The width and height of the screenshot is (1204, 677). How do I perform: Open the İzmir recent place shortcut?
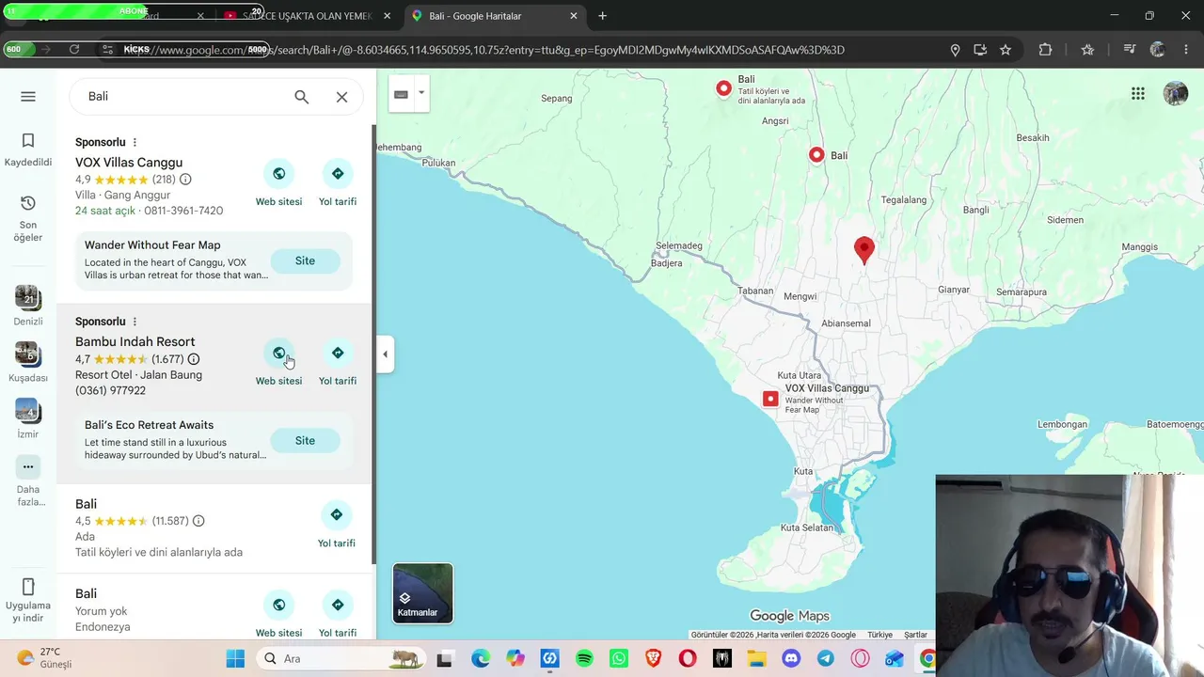pyautogui.click(x=28, y=419)
